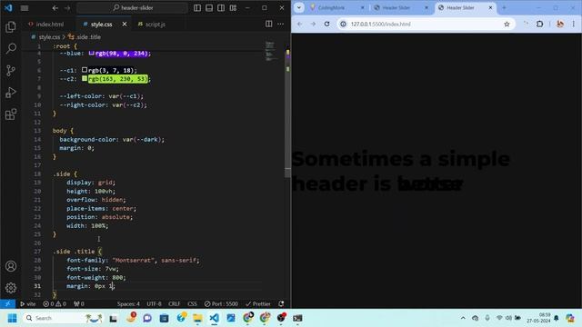This screenshot has width=582, height=327.
Task: Bookmark this page with the star
Action: click(507, 25)
